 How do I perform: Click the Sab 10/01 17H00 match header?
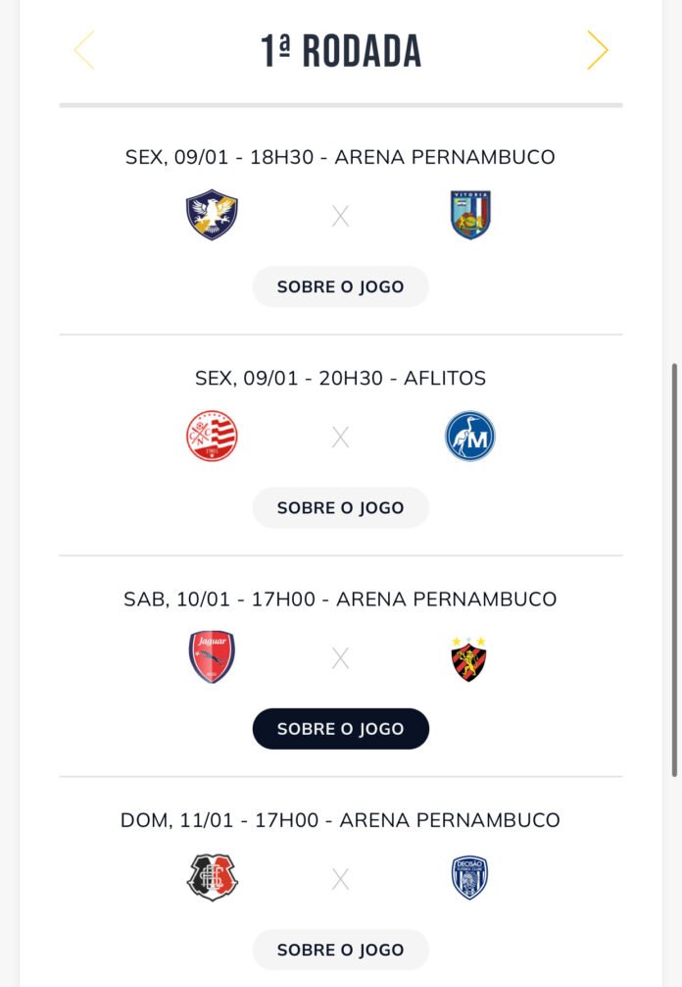pos(340,598)
